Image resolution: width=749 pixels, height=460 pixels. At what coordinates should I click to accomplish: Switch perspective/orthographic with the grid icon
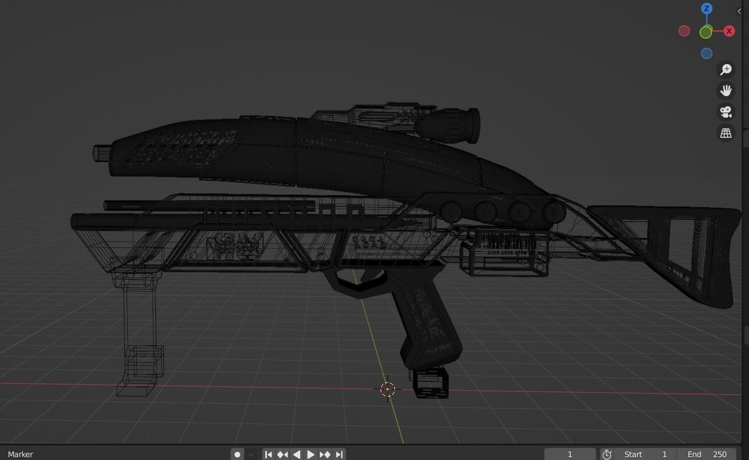point(726,133)
